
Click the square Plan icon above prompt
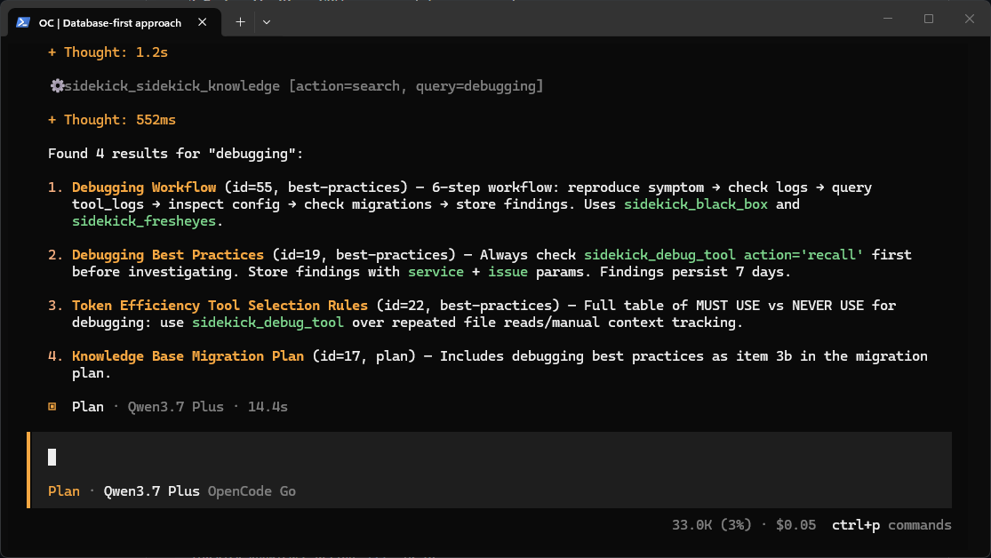52,407
